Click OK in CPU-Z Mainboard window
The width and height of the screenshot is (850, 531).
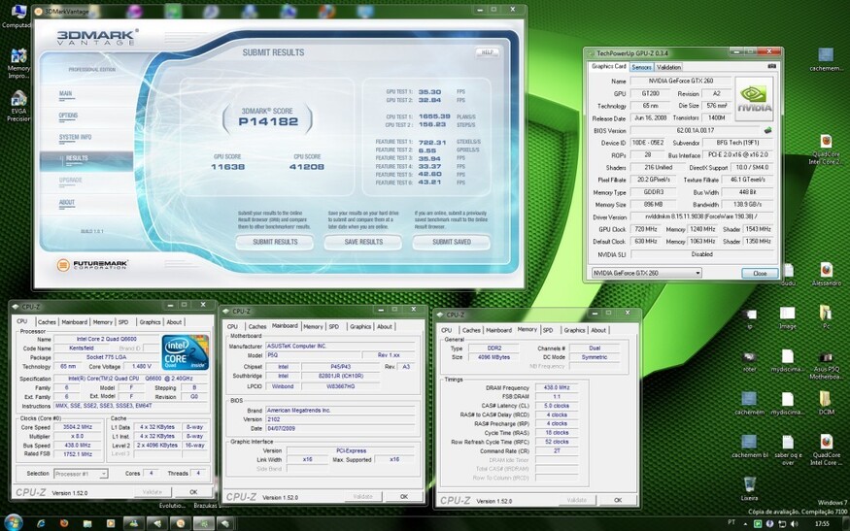pos(404,496)
